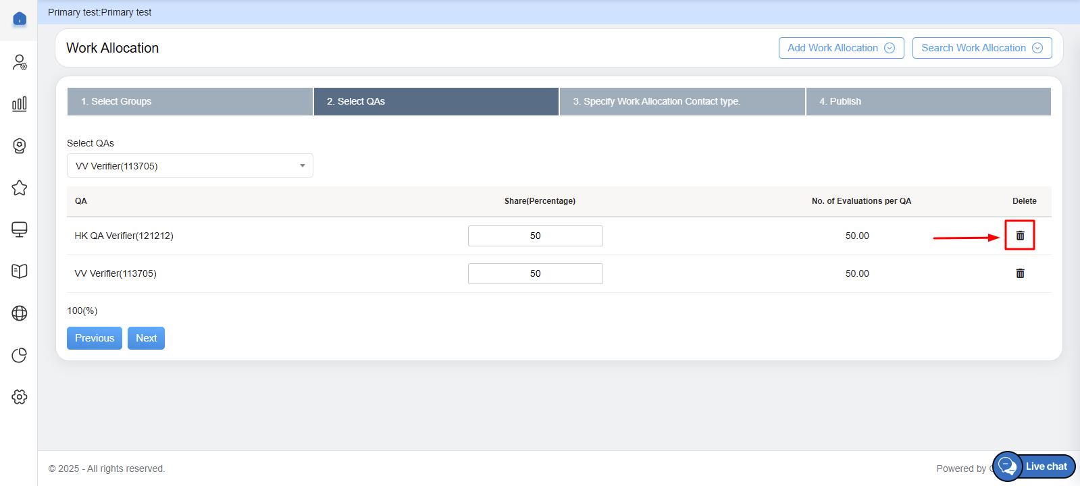
Task: Expand Add Work Allocation dropdown
Action: (841, 48)
